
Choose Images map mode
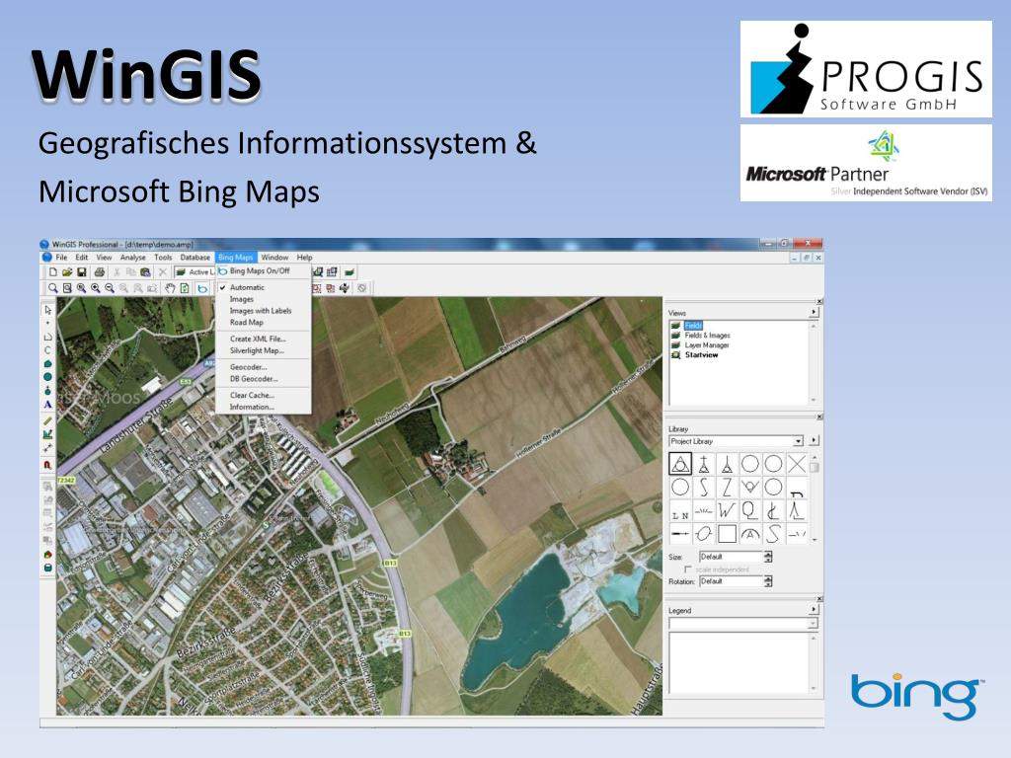coord(242,299)
